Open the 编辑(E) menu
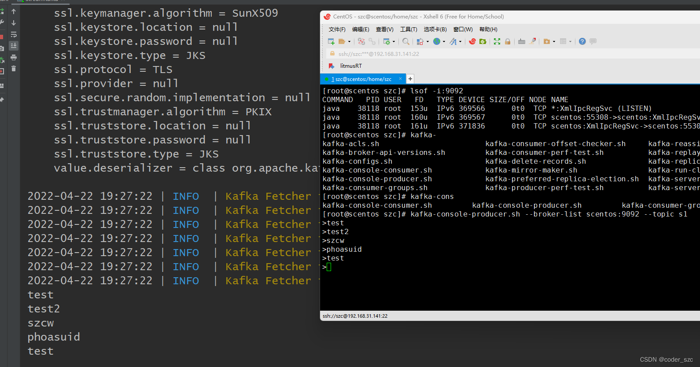This screenshot has height=367, width=700. tap(361, 29)
